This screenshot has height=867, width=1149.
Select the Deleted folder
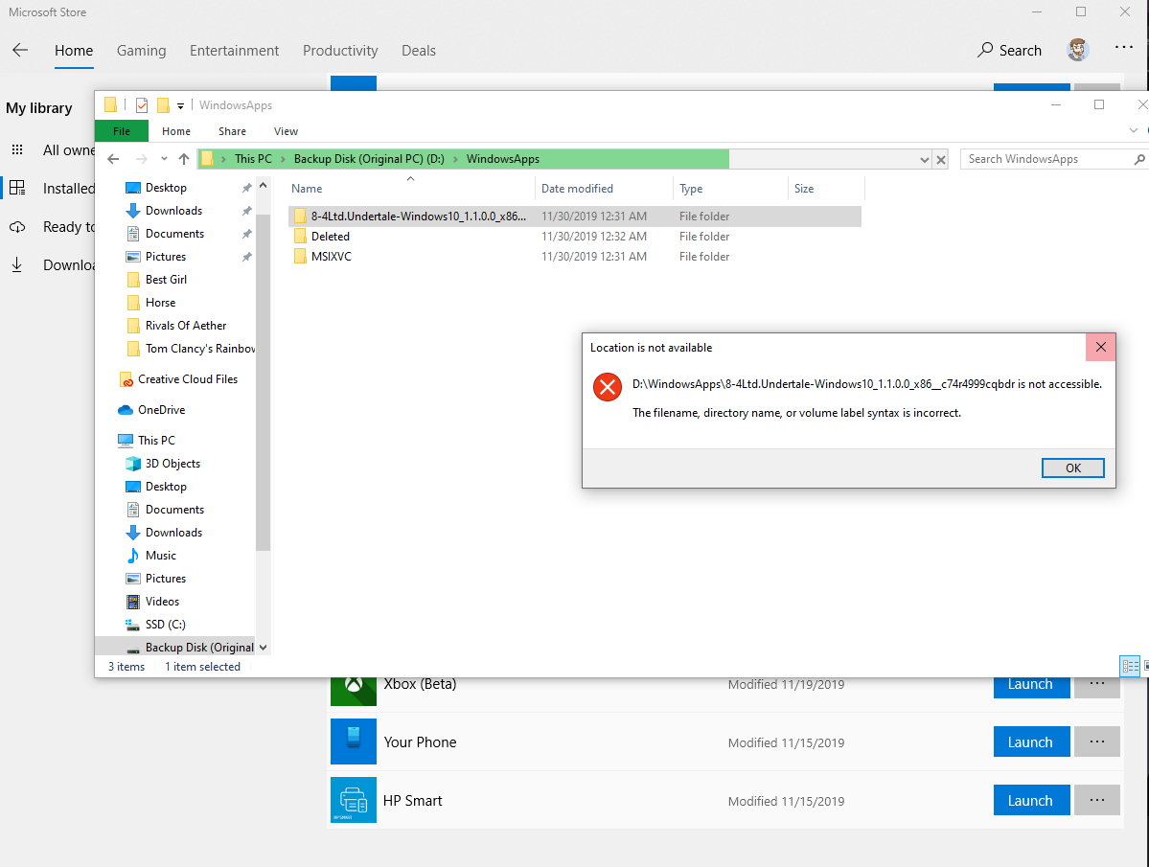click(x=331, y=237)
